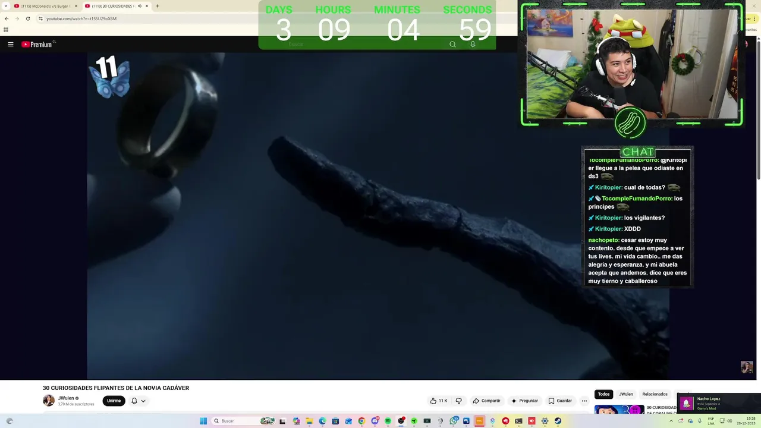761x428 pixels.
Task: Click the small avatar beside the video
Action: click(747, 367)
